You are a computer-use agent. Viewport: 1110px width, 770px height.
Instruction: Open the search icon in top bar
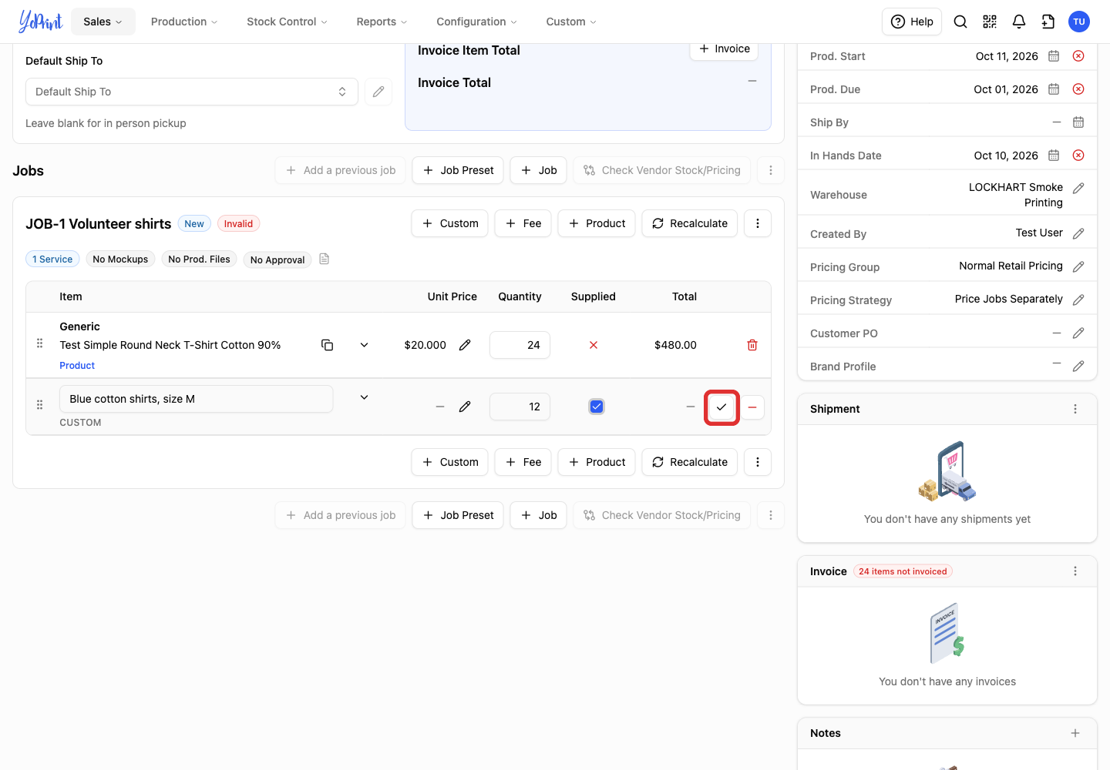[x=960, y=22]
